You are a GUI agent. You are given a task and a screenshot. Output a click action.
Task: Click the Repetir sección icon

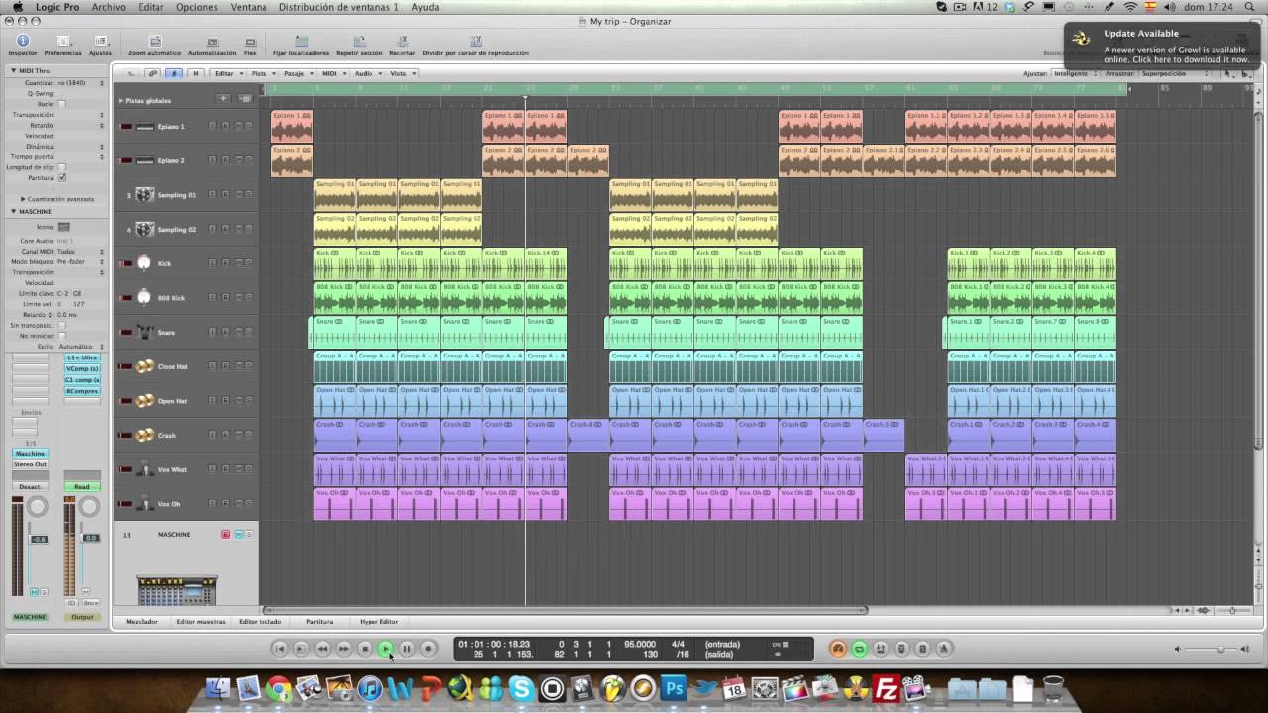click(x=359, y=43)
